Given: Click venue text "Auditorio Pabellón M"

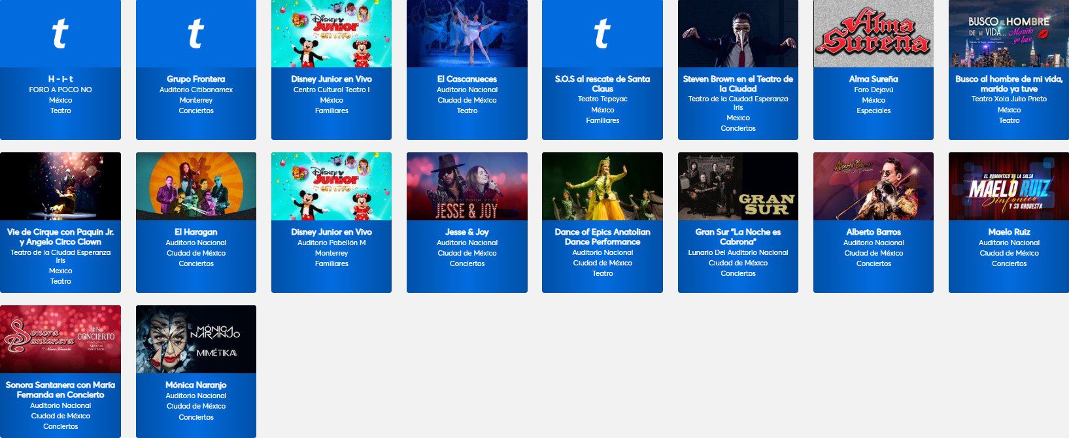Looking at the screenshot, I should [x=331, y=243].
